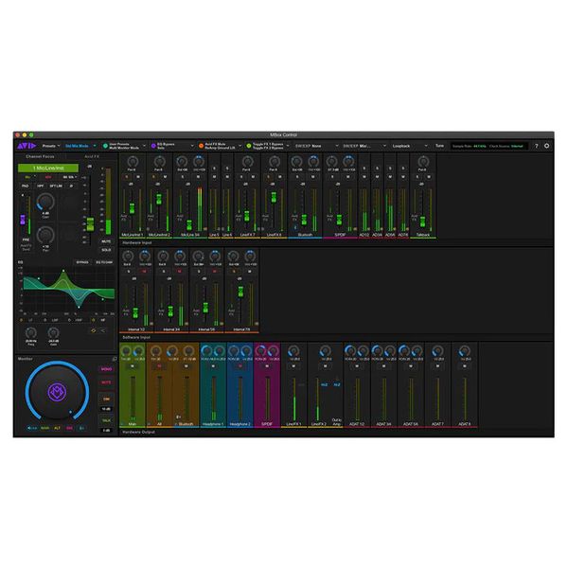Click the orange Avid FX Mute circle icon
The width and height of the screenshot is (568, 568).
point(201,146)
